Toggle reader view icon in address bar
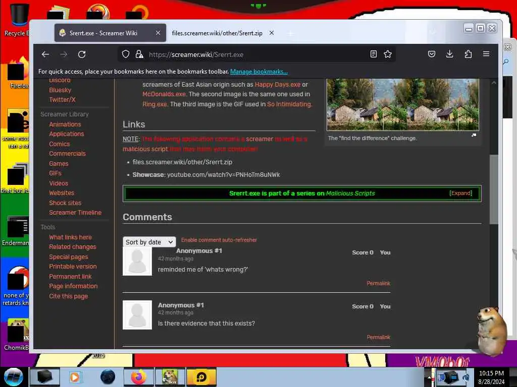 point(374,54)
